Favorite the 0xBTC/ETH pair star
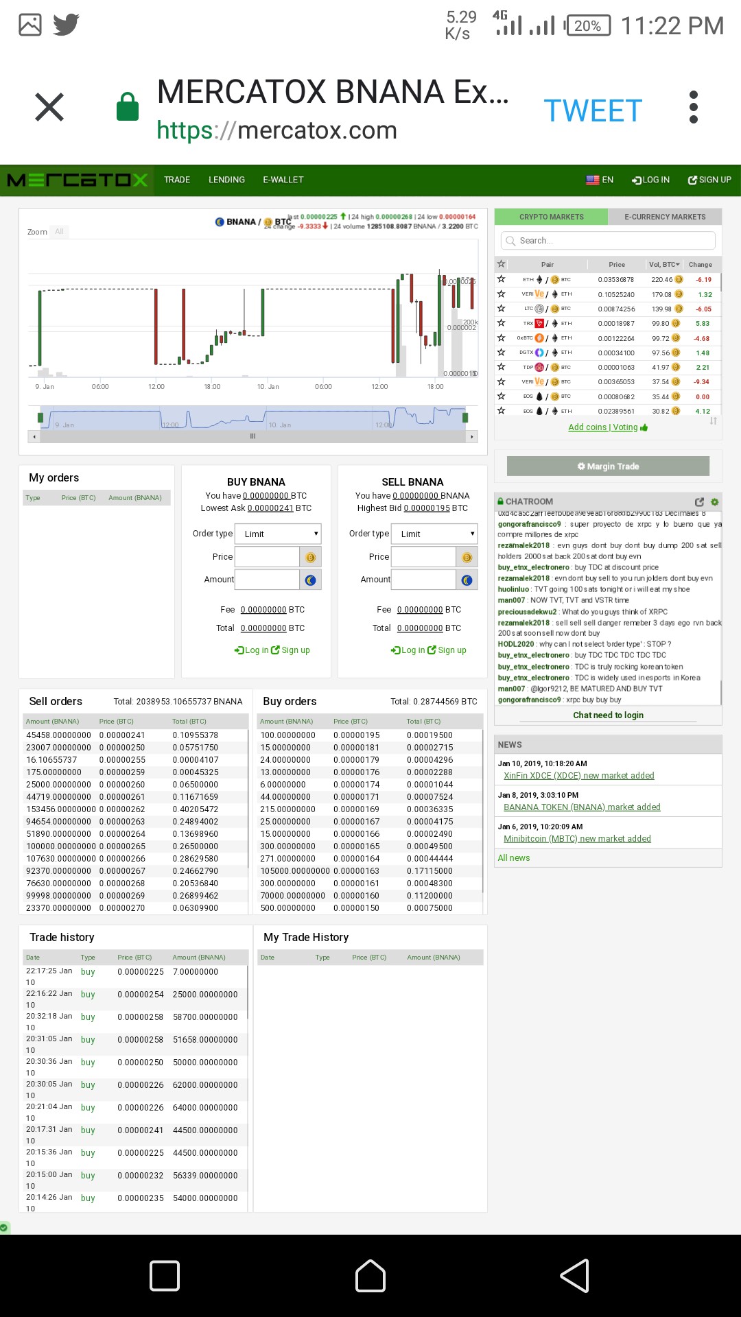Image resolution: width=741 pixels, height=1317 pixels. (x=502, y=337)
